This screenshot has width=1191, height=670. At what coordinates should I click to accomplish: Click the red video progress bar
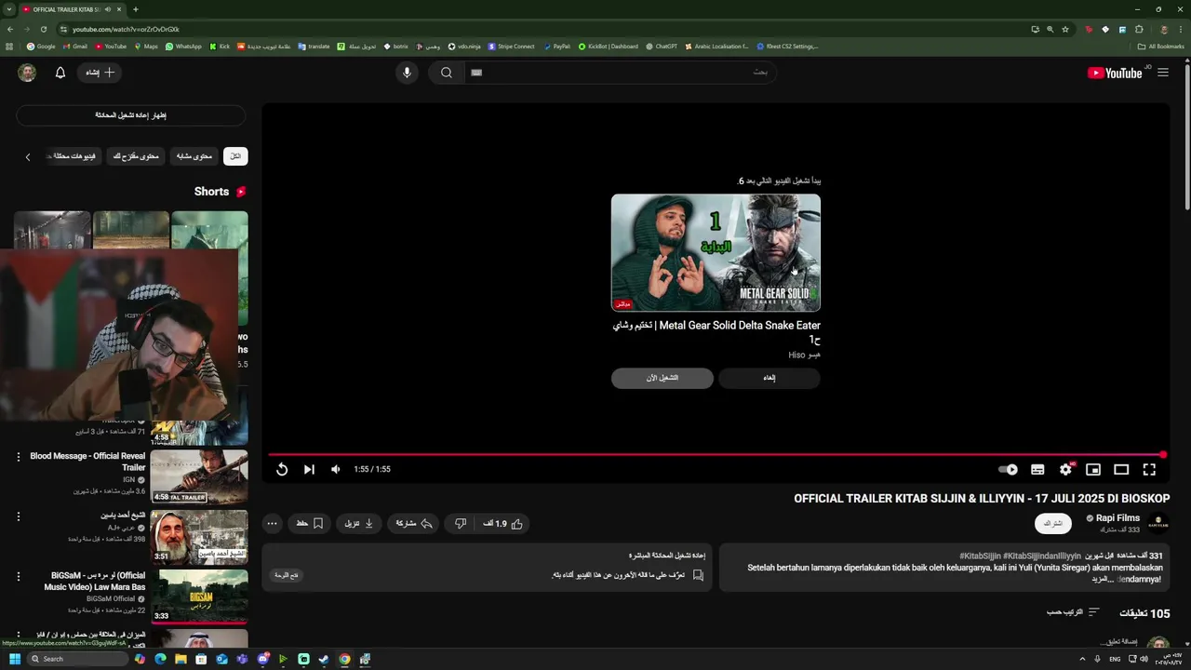[715, 455]
